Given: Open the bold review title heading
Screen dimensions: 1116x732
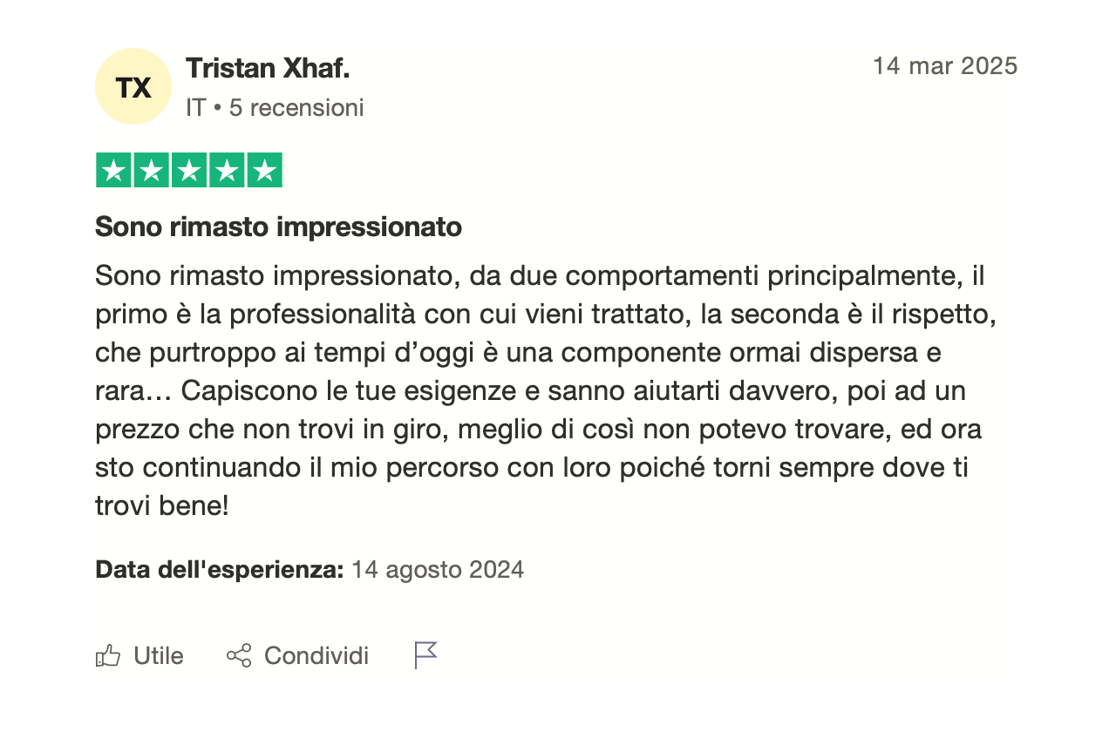Looking at the screenshot, I should 278,227.
